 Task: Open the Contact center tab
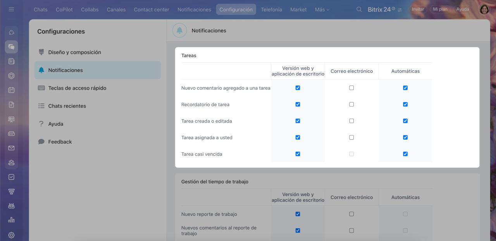pos(152,9)
